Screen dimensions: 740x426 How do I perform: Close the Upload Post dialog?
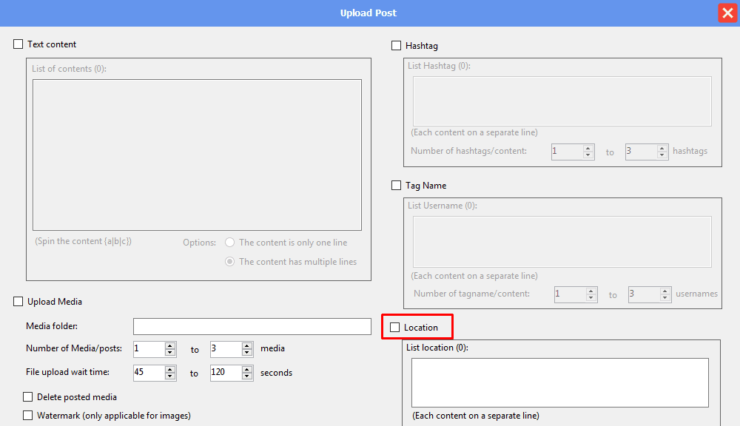(x=727, y=13)
